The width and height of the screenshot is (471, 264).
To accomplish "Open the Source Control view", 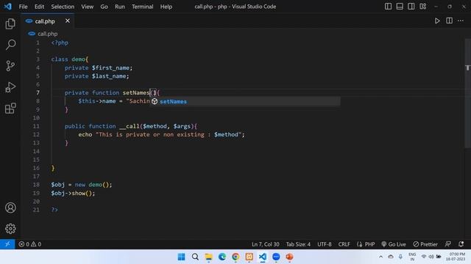I will (10, 66).
